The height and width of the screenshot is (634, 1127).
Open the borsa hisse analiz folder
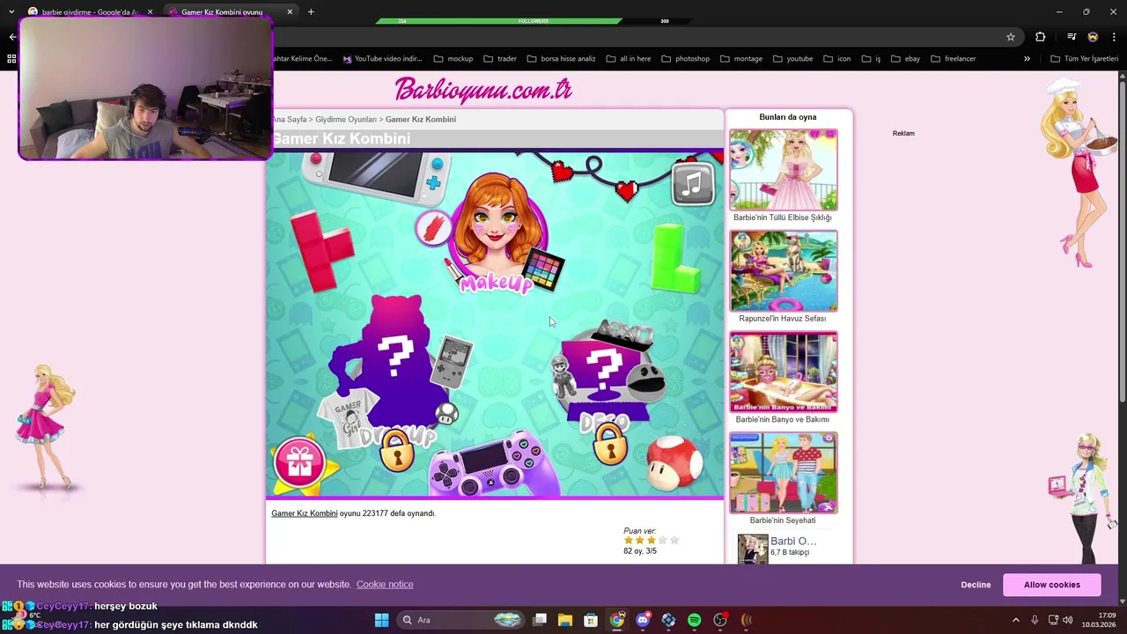pyautogui.click(x=561, y=59)
